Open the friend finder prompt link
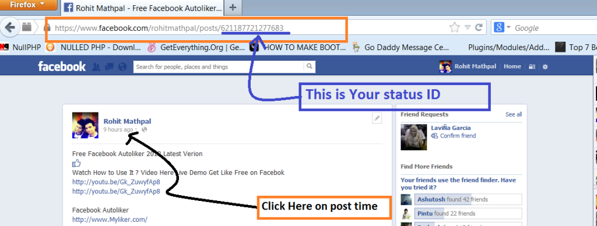 click(x=458, y=183)
